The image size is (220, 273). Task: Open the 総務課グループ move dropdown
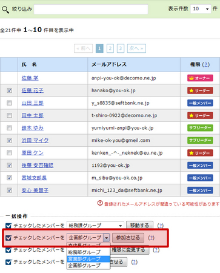pyautogui.click(x=95, y=225)
